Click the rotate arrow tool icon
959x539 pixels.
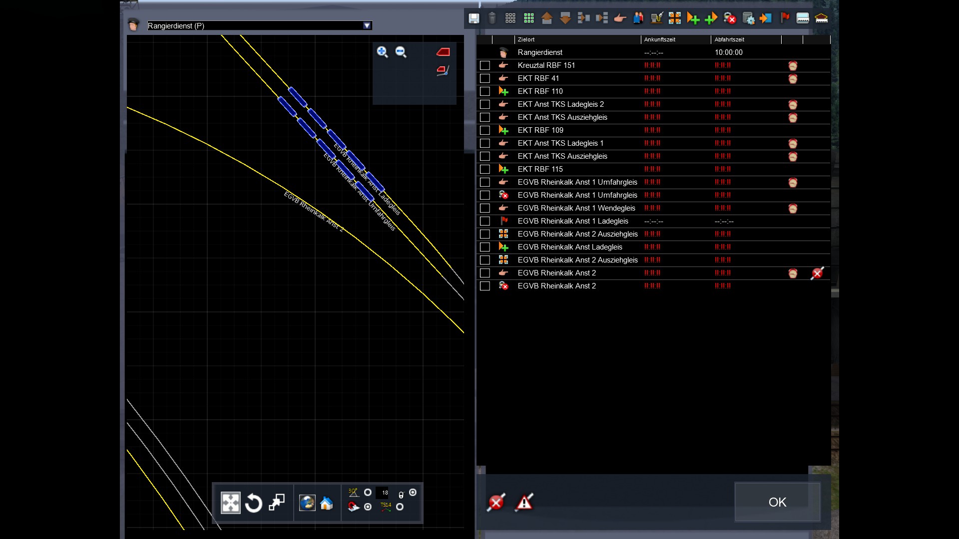click(254, 503)
